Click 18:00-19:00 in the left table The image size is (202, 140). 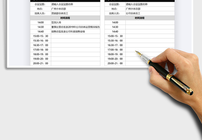pyautogui.click(x=41, y=54)
